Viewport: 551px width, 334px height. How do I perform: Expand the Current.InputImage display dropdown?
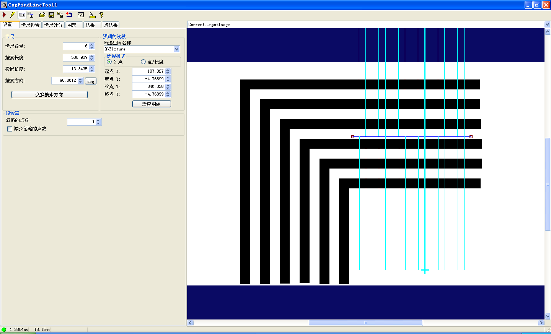(x=547, y=24)
